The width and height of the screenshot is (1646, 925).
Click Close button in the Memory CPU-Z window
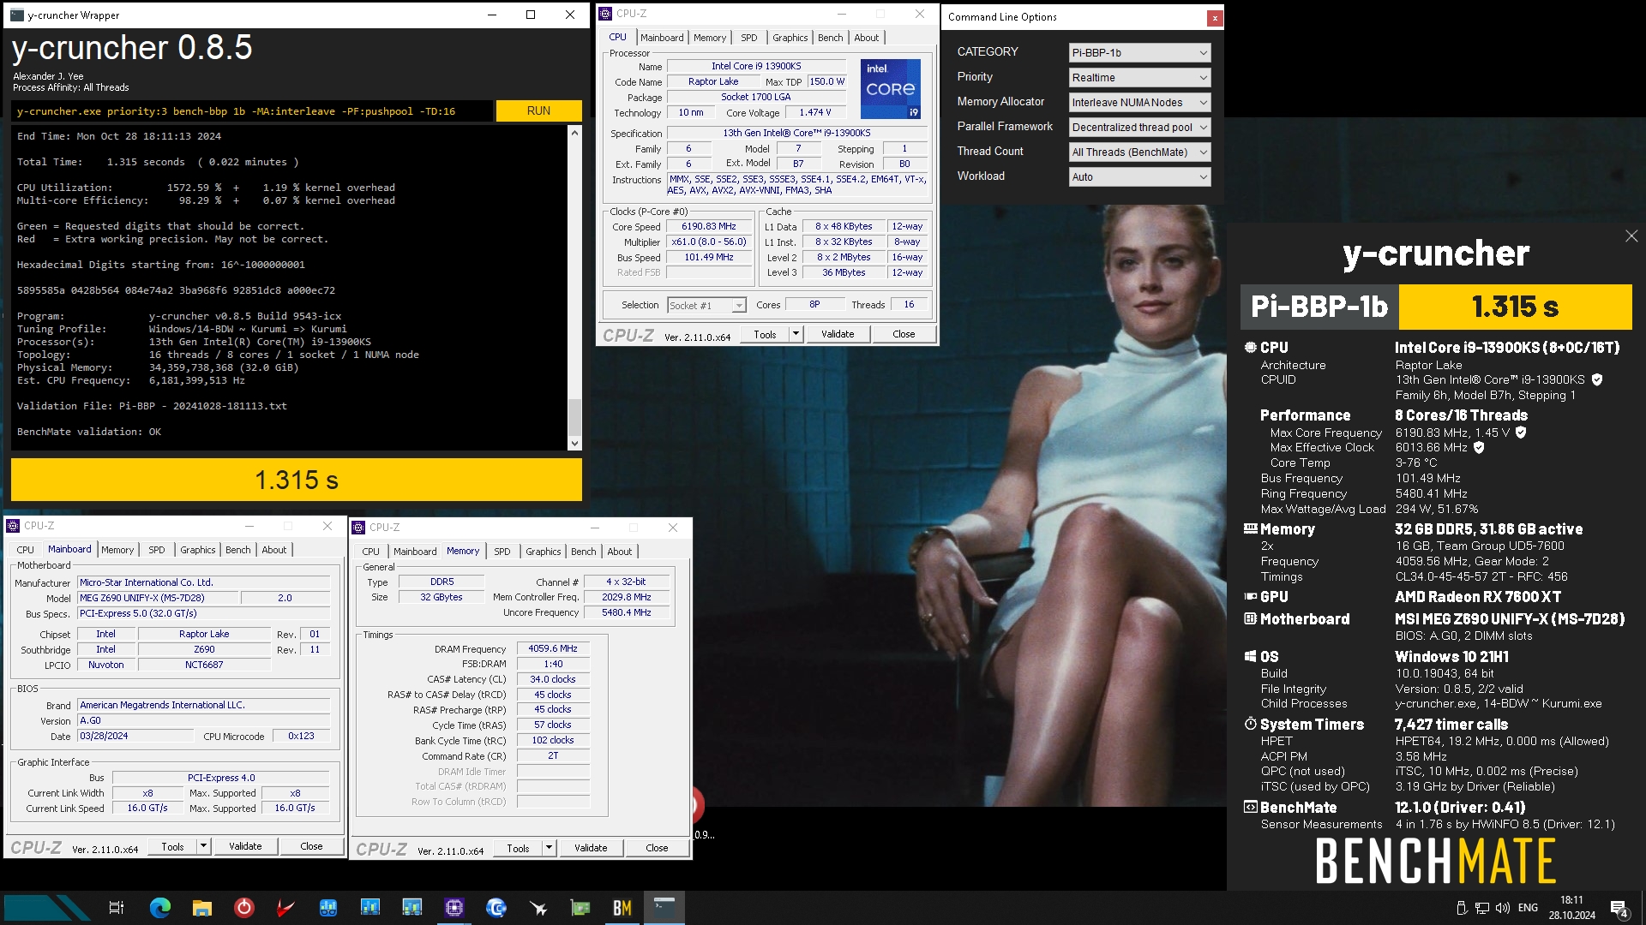tap(657, 848)
